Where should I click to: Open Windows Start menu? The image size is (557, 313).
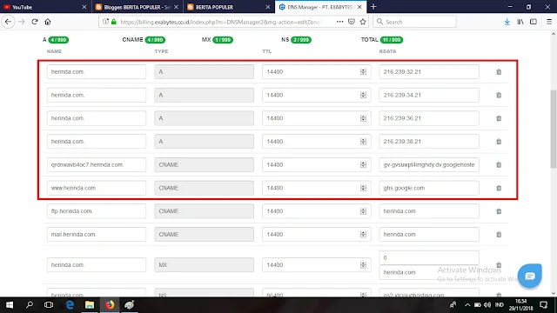[10, 305]
